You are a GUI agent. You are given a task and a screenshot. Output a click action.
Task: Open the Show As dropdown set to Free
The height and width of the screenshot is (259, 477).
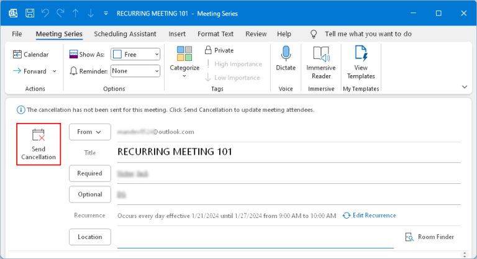pyautogui.click(x=135, y=55)
